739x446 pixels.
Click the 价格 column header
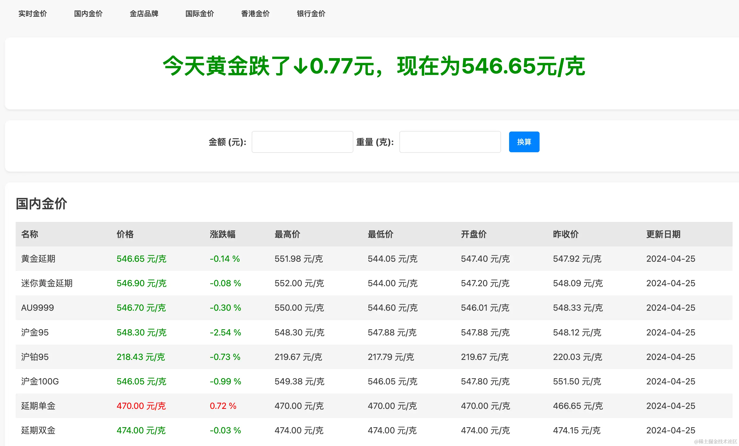pos(125,234)
